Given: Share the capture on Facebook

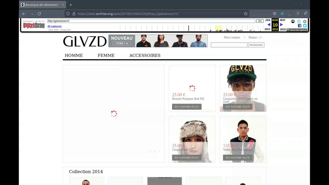Looking at the screenshot, I should (x=299, y=26).
